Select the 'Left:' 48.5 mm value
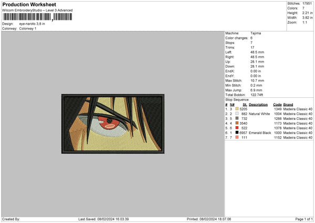 coord(257,52)
